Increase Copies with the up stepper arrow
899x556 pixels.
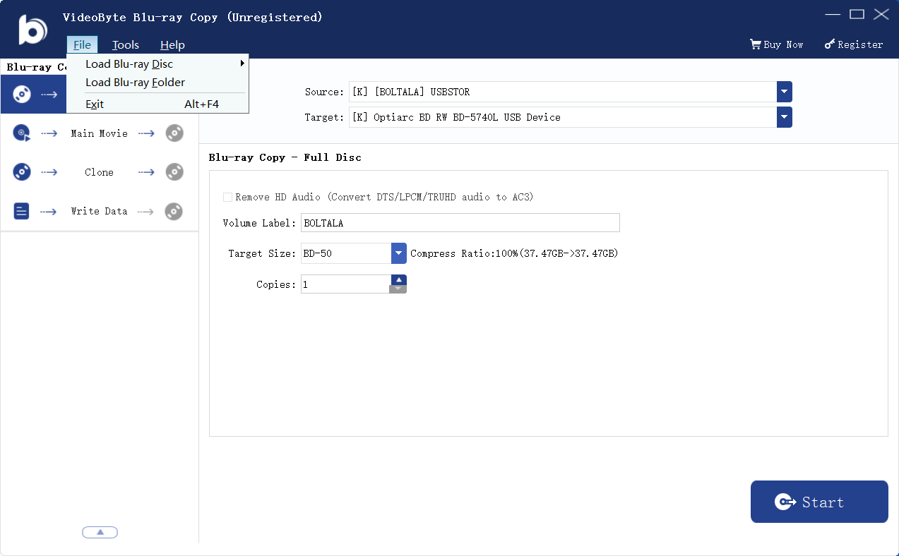(398, 279)
